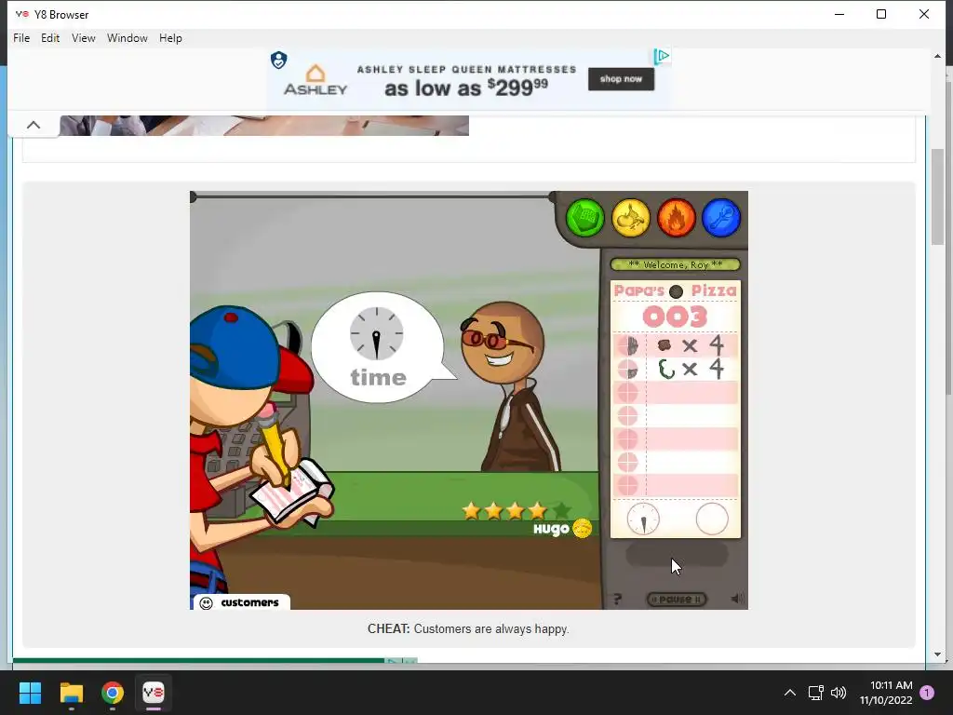This screenshot has height=715, width=953.
Task: Click the bake time clock on ticket
Action: pos(643,519)
